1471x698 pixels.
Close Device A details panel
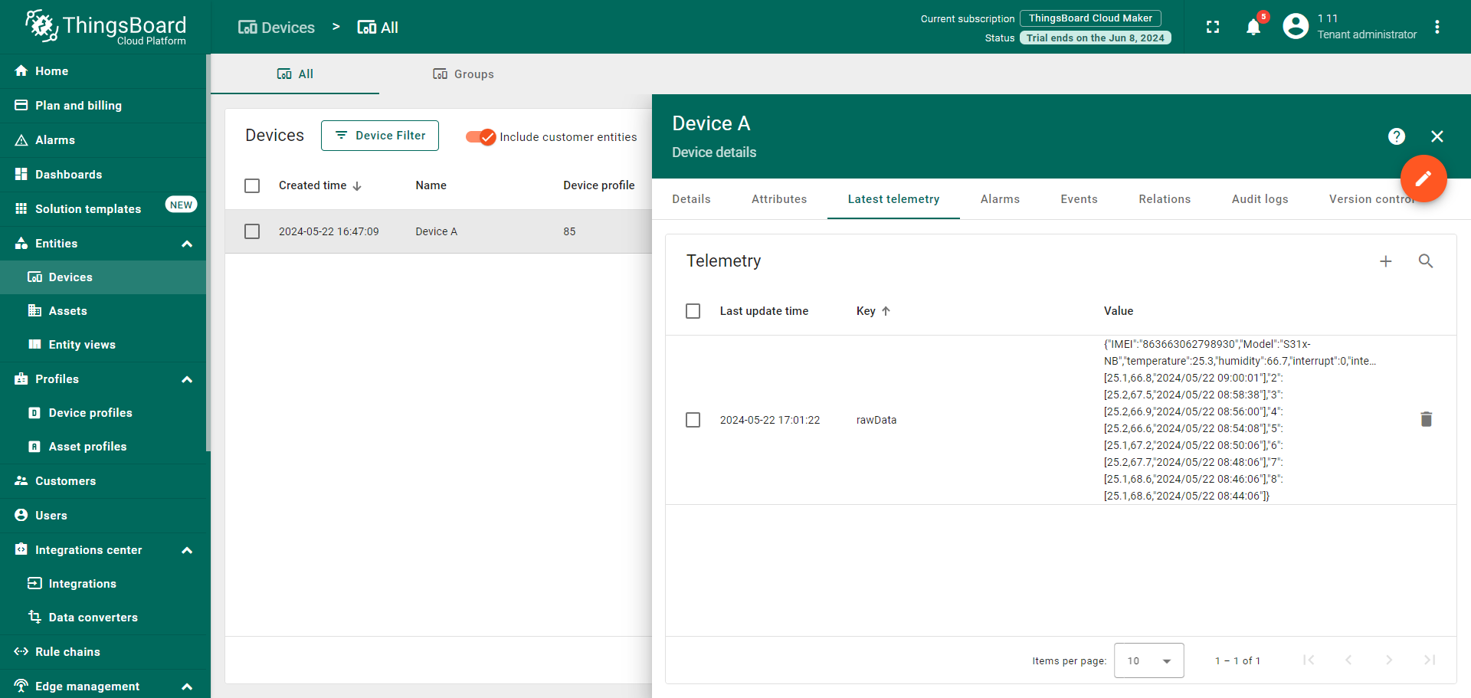(x=1437, y=136)
